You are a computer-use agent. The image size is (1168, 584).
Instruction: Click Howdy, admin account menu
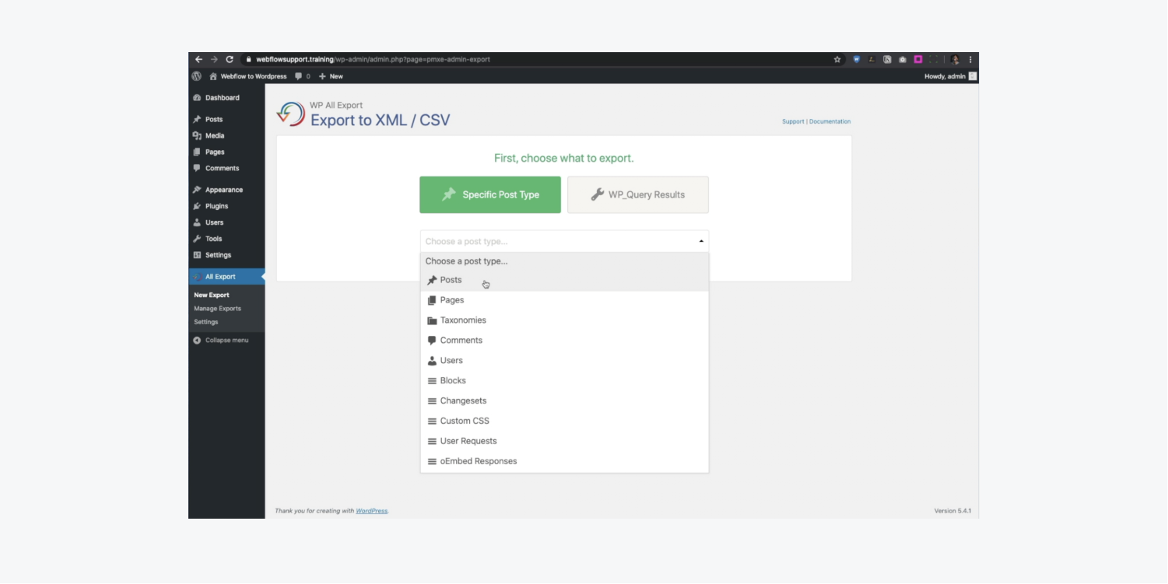[950, 76]
